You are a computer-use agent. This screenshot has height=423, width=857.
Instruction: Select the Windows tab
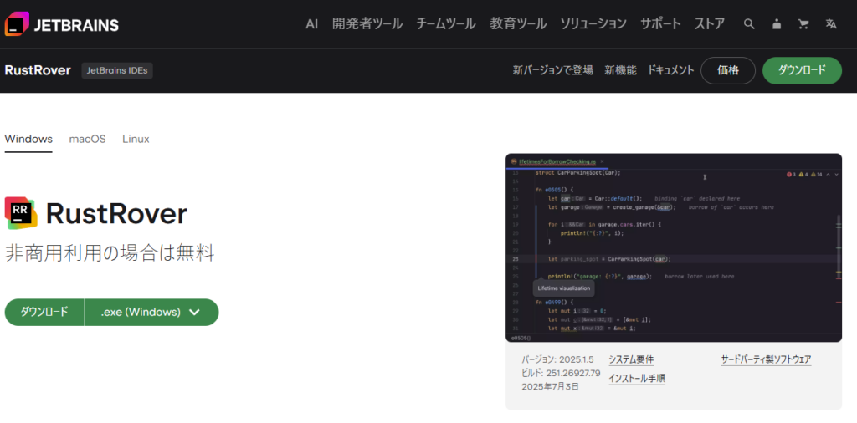pos(28,139)
